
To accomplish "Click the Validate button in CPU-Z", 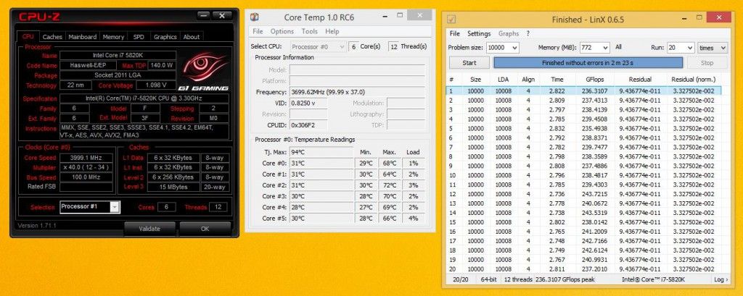I will pyautogui.click(x=149, y=229).
